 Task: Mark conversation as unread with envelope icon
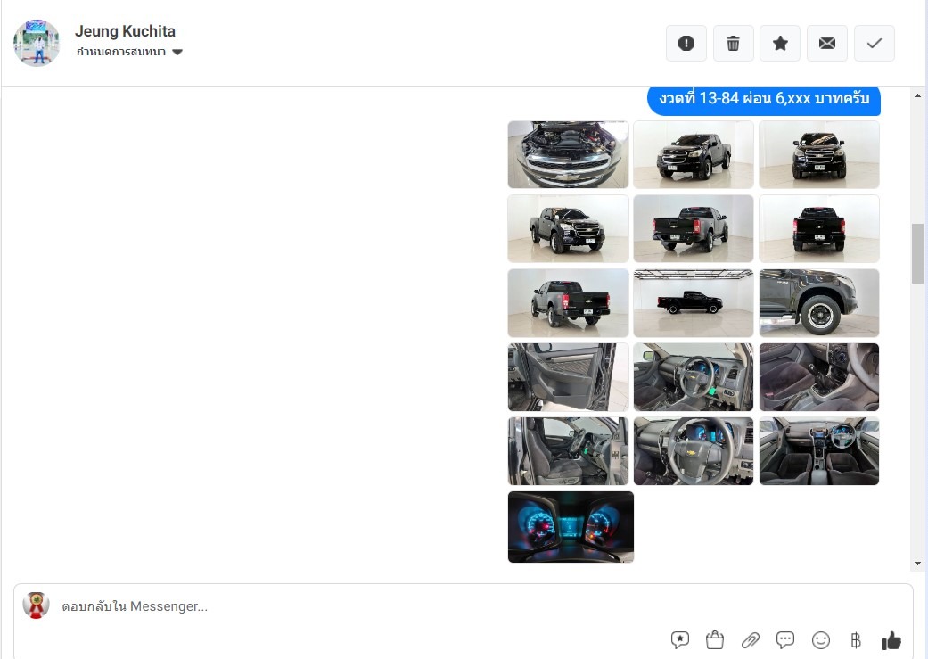tap(826, 43)
